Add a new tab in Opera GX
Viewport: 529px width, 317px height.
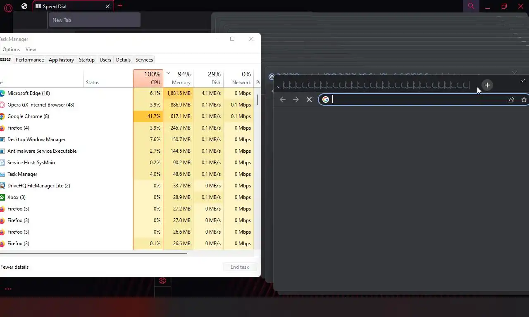(x=120, y=6)
